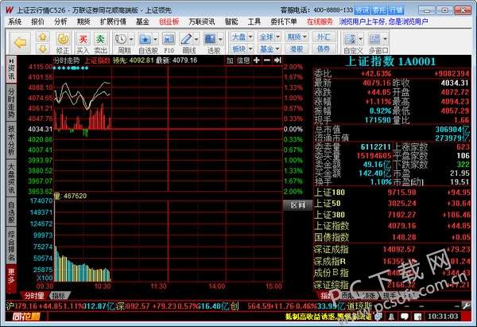This screenshot has width=477, height=327.
Task: Click the 多窗口 multi-window icon
Action: pos(374,39)
